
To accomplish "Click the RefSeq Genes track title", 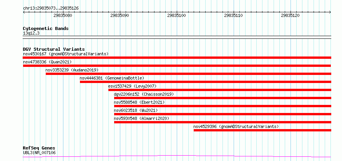I will 39,148.
